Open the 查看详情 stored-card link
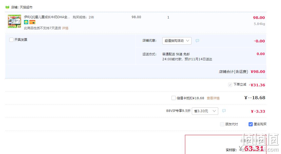The height and width of the screenshot is (154, 281). coord(213,98)
